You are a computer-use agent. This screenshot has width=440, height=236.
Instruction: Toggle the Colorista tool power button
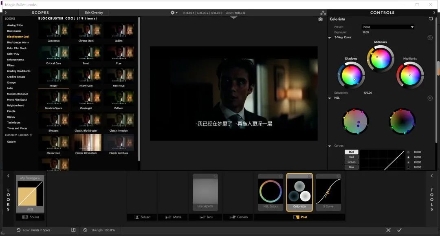310,176
